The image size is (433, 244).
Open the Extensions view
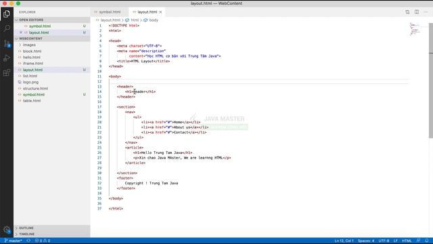(7, 73)
